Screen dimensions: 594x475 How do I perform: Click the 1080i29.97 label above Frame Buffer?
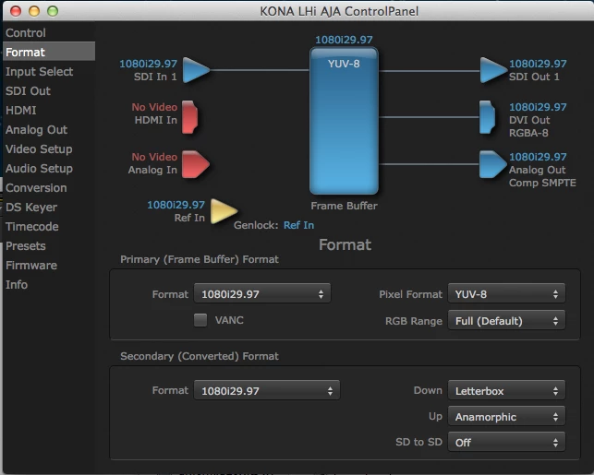(344, 40)
